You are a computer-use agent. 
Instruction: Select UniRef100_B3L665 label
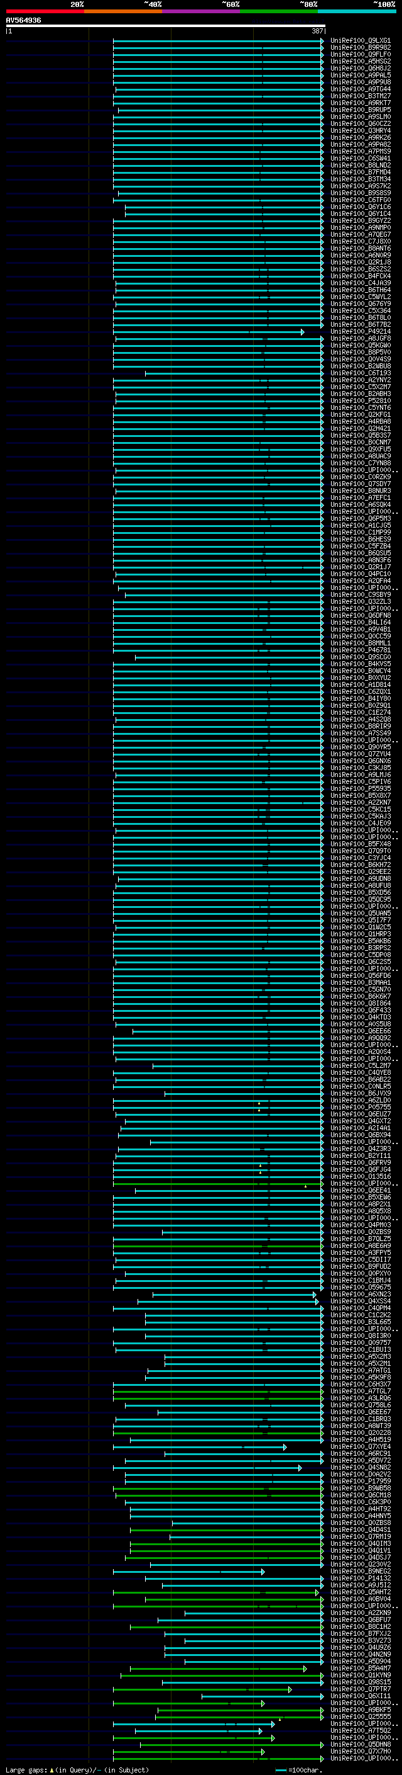coord(361,1322)
